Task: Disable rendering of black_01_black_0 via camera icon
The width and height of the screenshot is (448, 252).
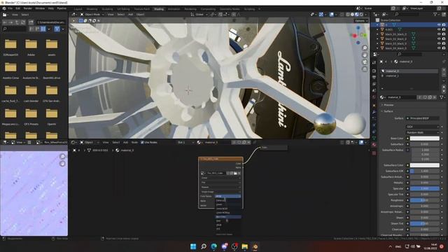Action: (x=444, y=34)
